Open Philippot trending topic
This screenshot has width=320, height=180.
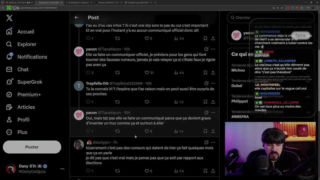(x=240, y=101)
